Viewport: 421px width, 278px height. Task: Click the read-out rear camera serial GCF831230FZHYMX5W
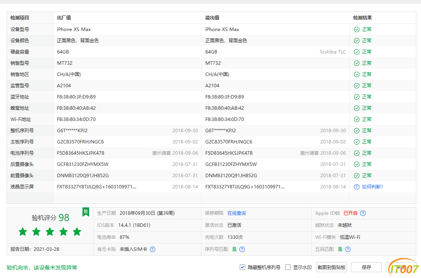tap(231, 164)
